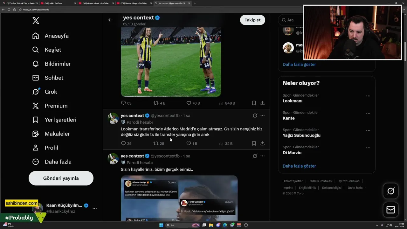The width and height of the screenshot is (407, 229).
Task: Click Daha fazla göster under suggestions
Action: pyautogui.click(x=299, y=64)
